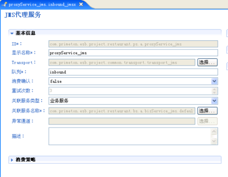Click the read-only ID field

pos(133,44)
